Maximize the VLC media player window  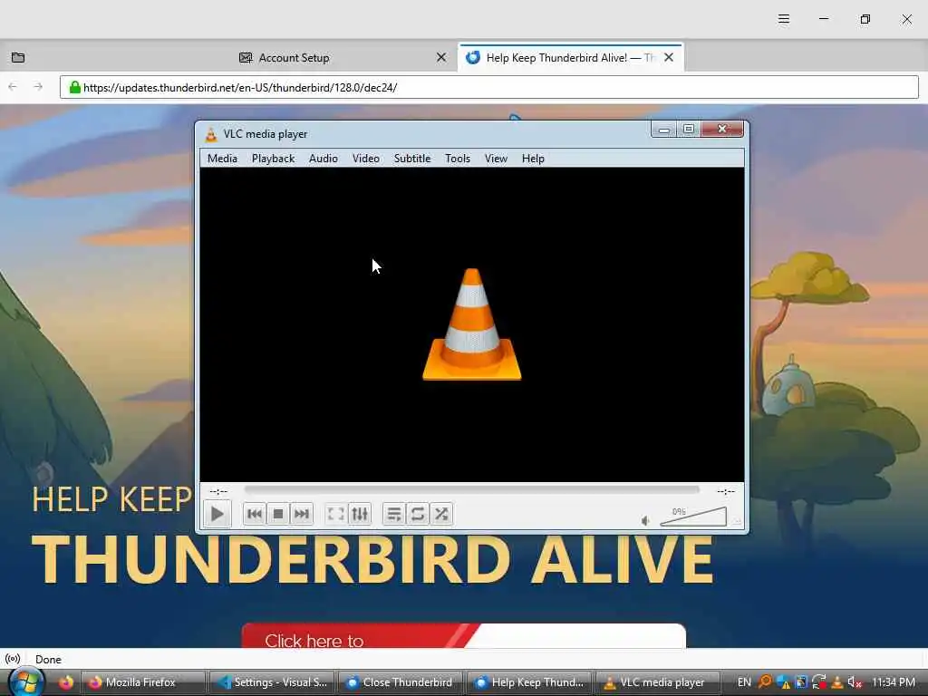click(689, 129)
